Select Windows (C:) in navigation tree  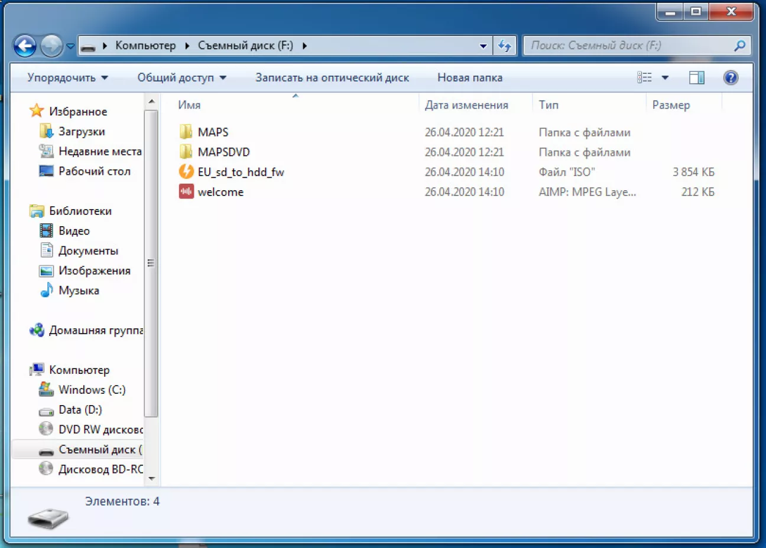tap(92, 390)
